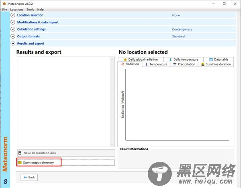The width and height of the screenshot is (241, 188).
Task: Show the Precipitation tab
Action: (184, 64)
